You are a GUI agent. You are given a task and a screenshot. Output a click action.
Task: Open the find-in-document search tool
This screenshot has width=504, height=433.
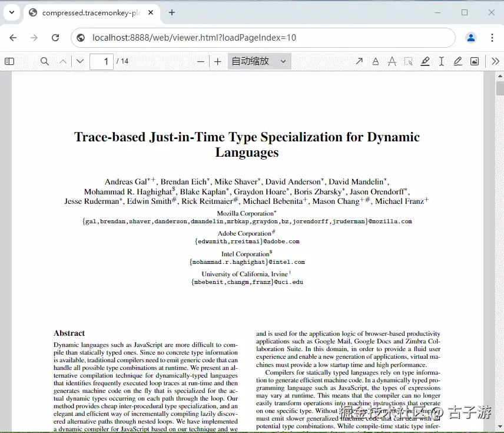pyautogui.click(x=45, y=61)
